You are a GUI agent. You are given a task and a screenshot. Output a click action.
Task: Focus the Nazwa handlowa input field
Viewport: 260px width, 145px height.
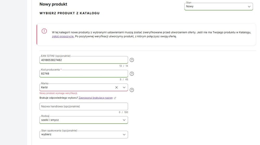(84, 106)
